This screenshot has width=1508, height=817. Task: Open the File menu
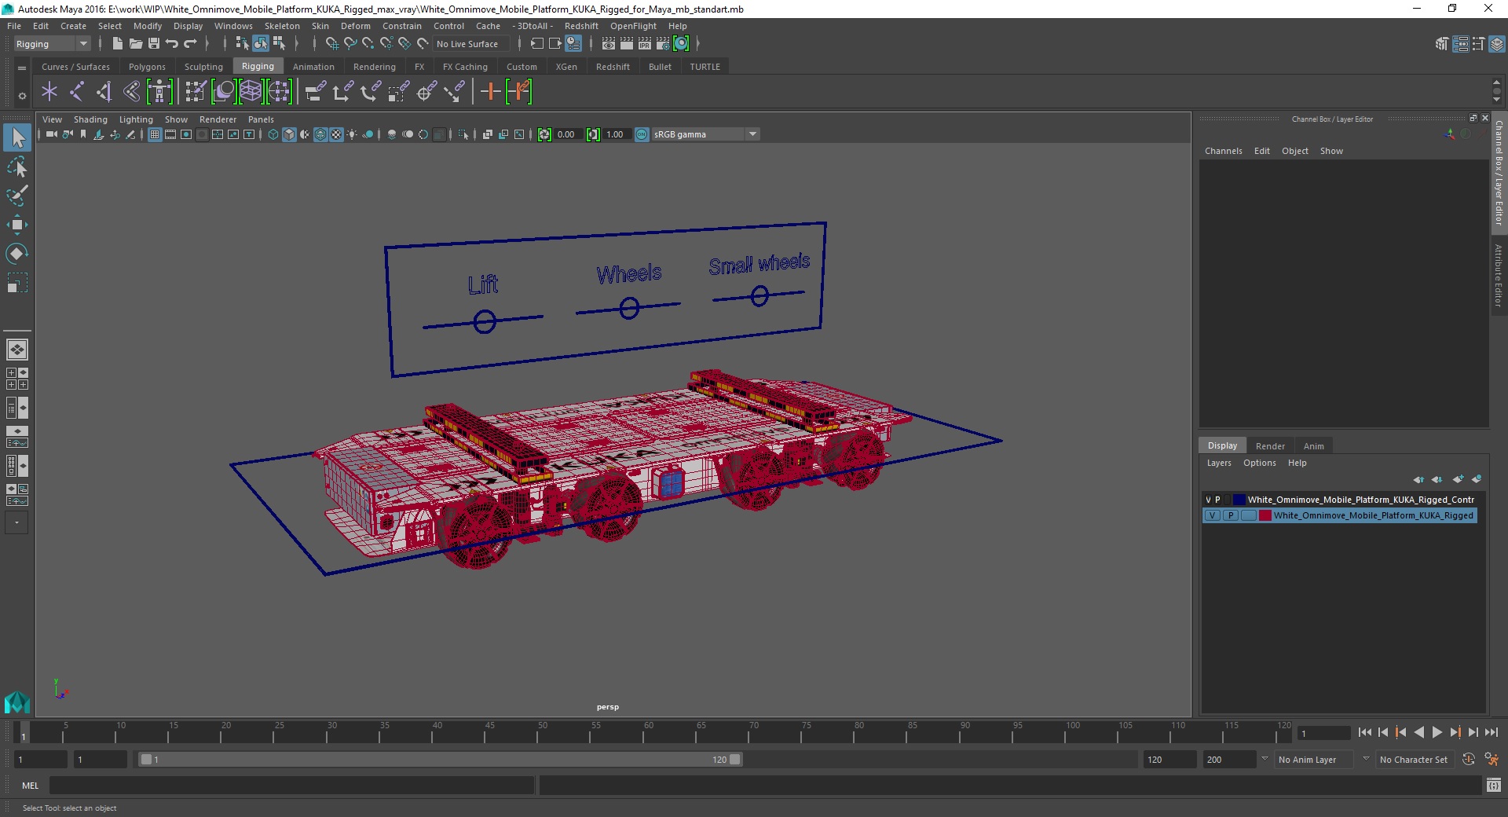click(14, 26)
